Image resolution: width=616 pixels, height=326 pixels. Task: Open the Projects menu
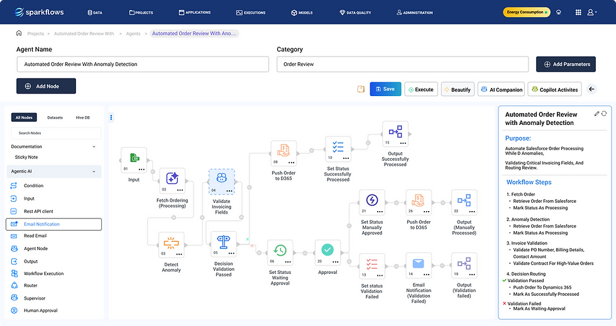141,13
